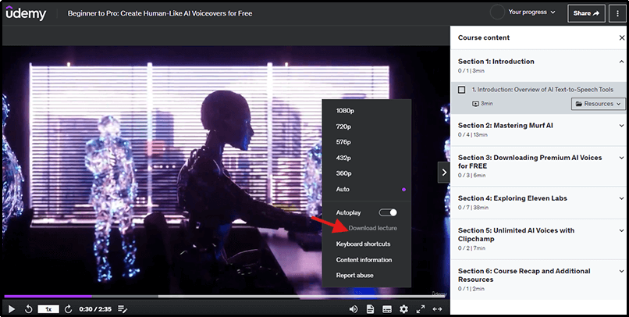Expand Section 2: Mastering Murf AI
The image size is (629, 317).
pyautogui.click(x=538, y=129)
